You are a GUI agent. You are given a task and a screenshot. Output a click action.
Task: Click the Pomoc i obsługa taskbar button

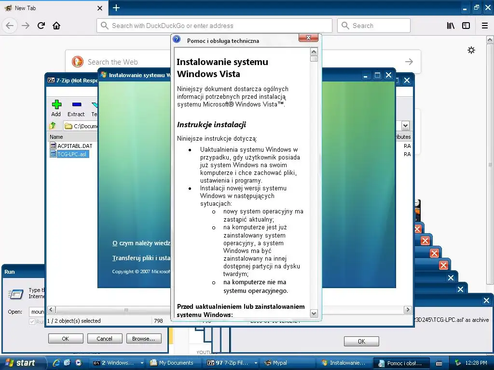point(401,363)
